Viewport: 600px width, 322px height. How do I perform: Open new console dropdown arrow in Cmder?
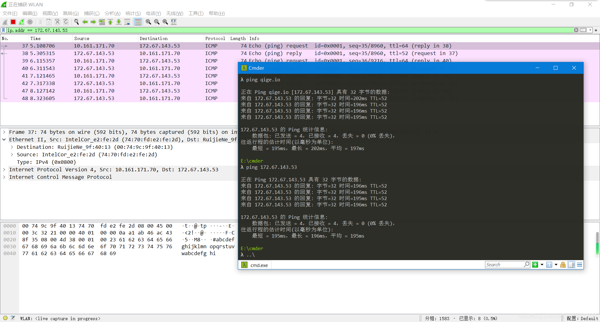tap(542, 265)
